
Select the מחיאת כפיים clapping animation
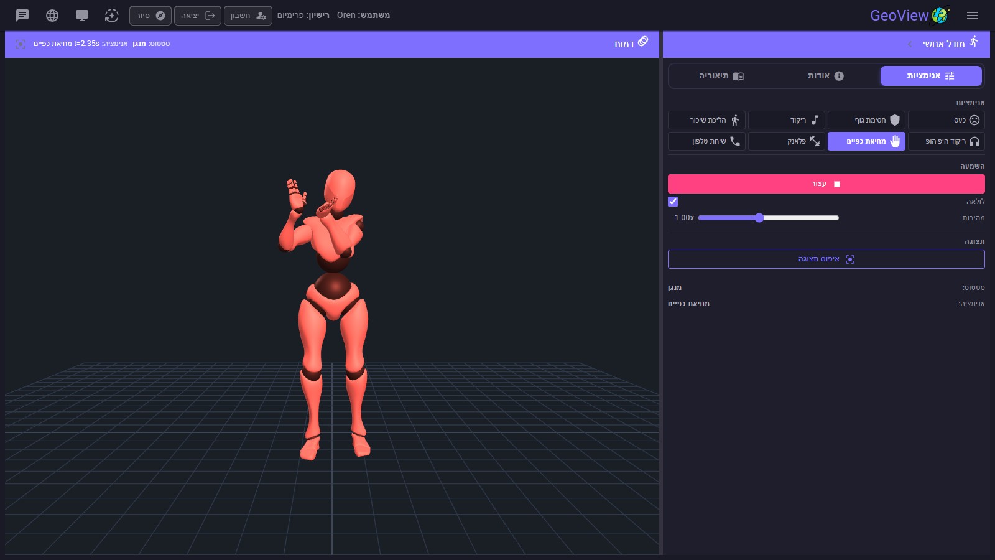point(866,141)
